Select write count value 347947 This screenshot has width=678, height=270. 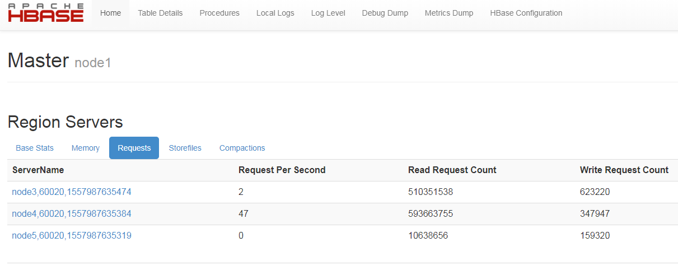click(x=595, y=214)
